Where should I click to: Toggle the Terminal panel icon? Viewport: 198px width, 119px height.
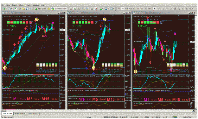[27, 9]
